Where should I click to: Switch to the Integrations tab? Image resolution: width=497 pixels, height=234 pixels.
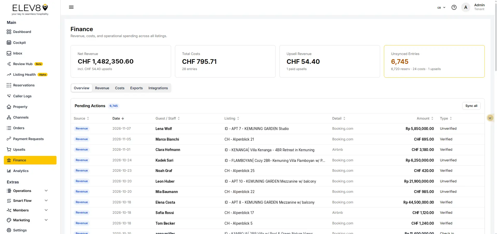coord(158,88)
